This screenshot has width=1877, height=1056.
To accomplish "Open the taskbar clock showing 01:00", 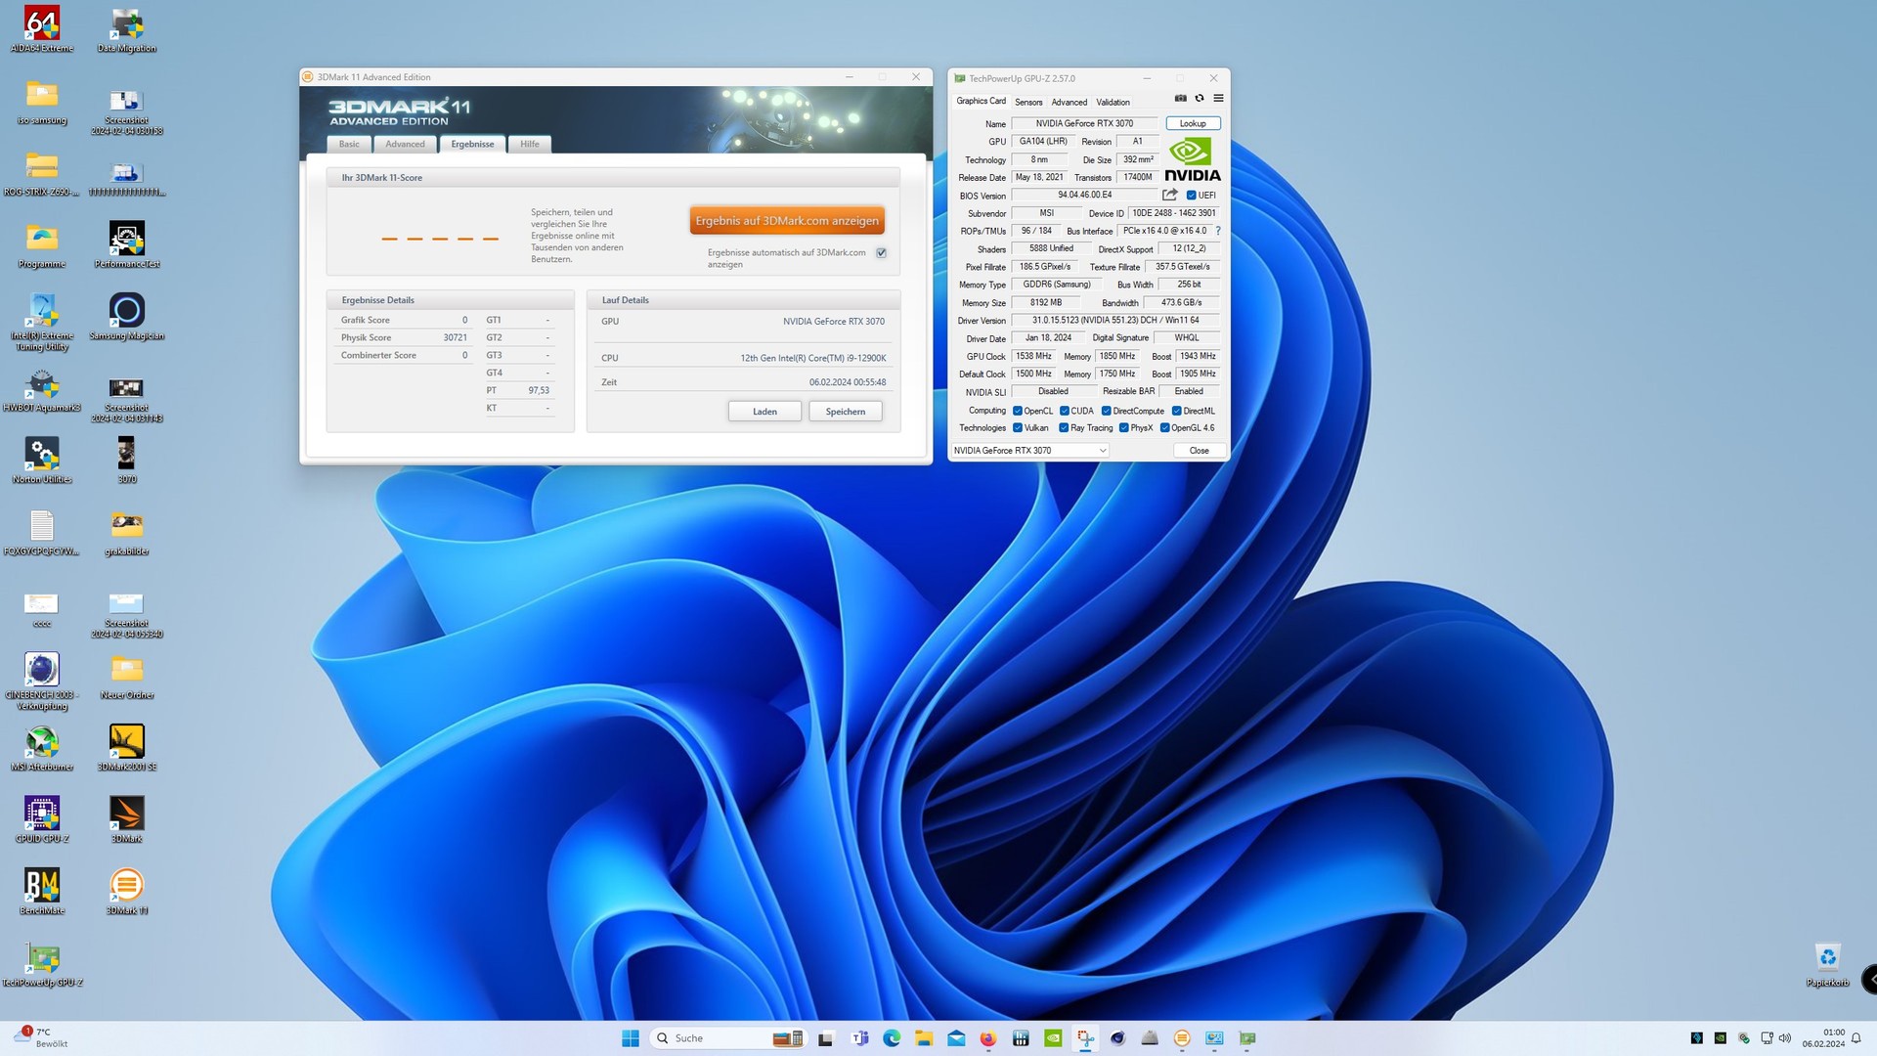I will (x=1824, y=1038).
